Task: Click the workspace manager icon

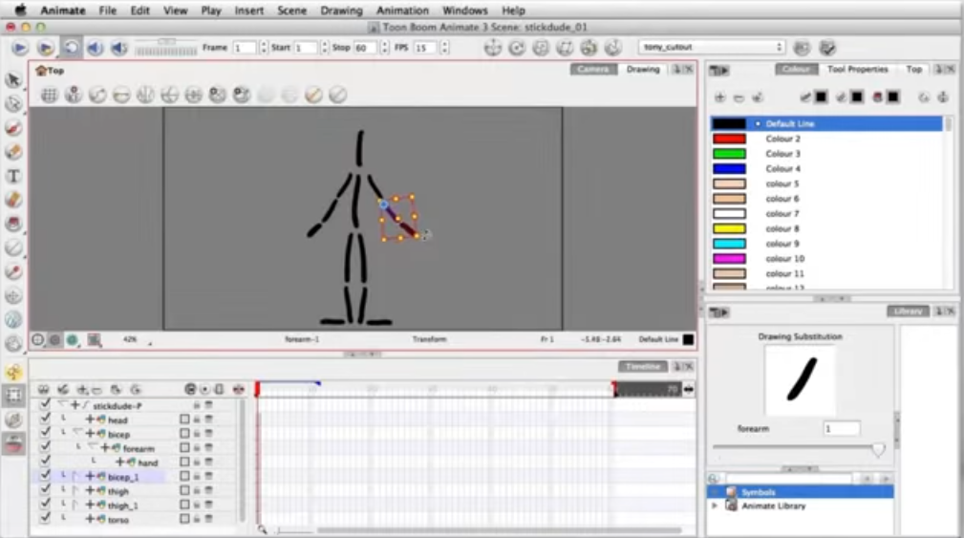Action: point(801,48)
